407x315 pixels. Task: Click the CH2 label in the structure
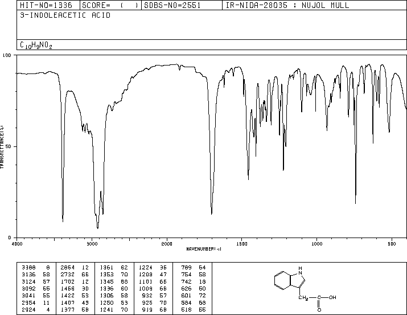coord(303,297)
